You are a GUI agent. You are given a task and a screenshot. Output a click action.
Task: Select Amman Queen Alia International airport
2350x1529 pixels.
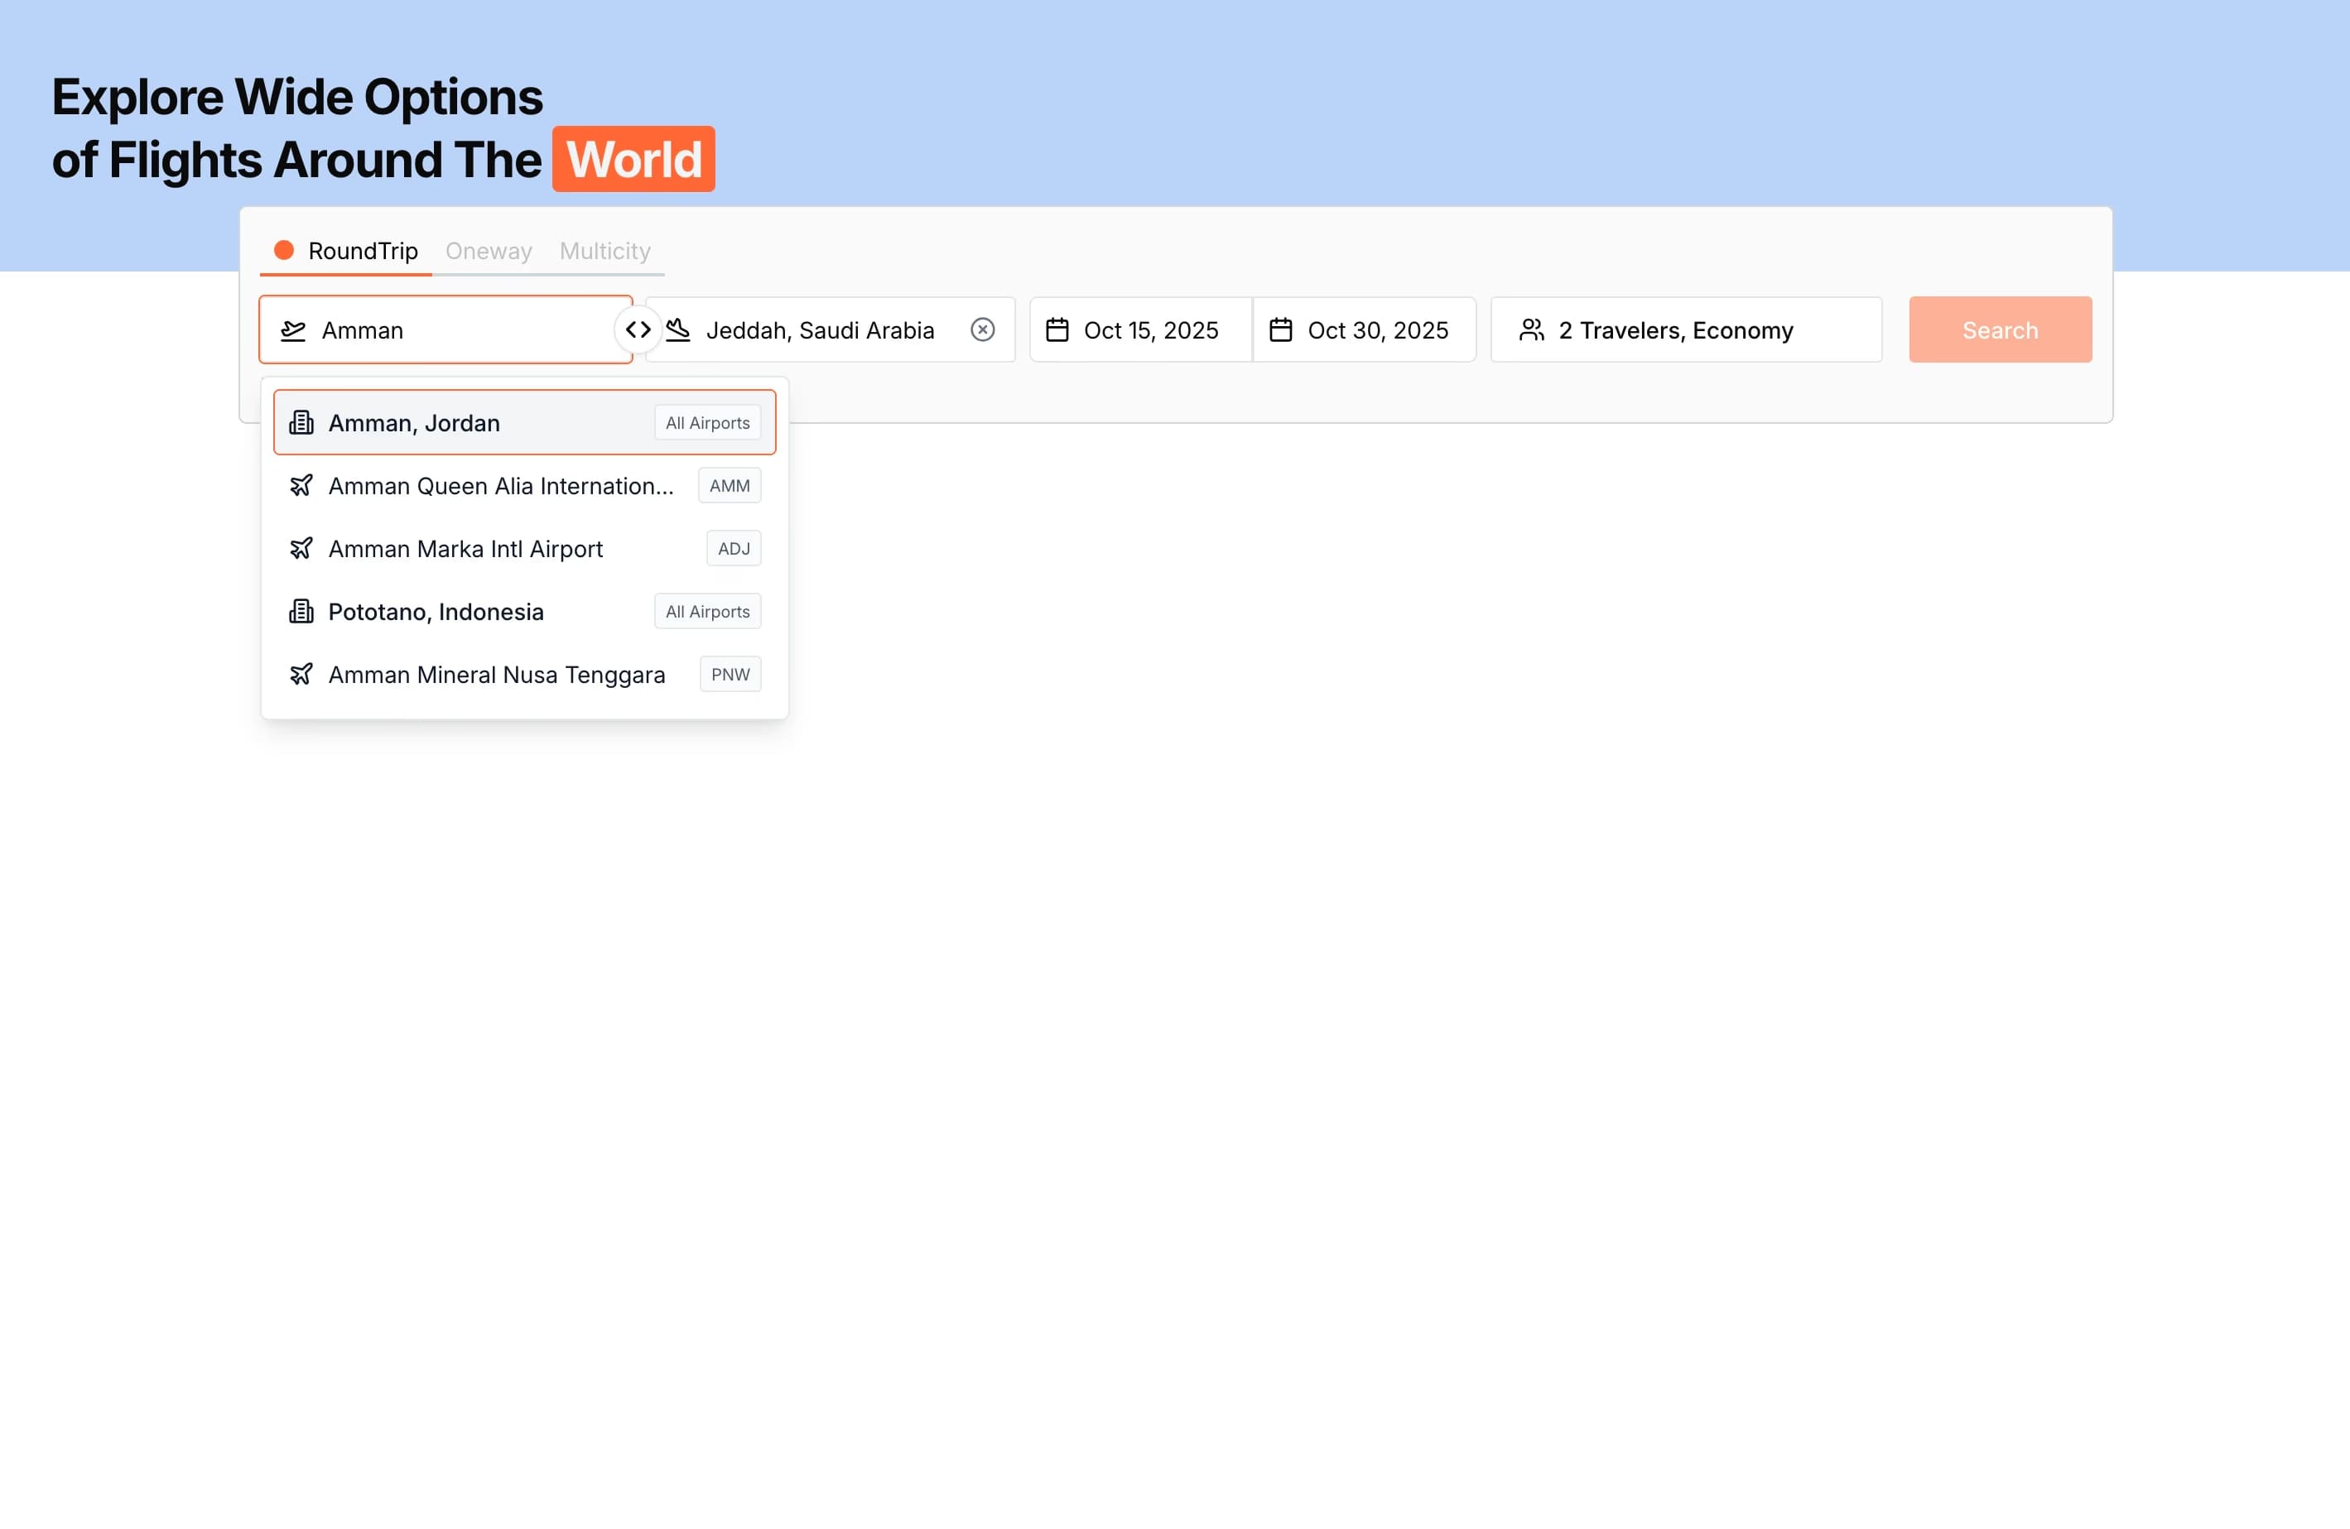[502, 486]
